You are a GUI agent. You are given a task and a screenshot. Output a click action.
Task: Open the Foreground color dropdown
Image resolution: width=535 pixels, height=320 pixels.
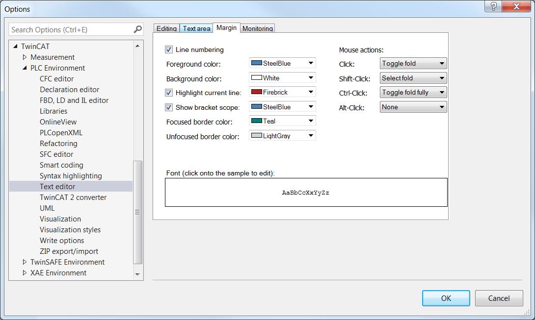(x=282, y=63)
